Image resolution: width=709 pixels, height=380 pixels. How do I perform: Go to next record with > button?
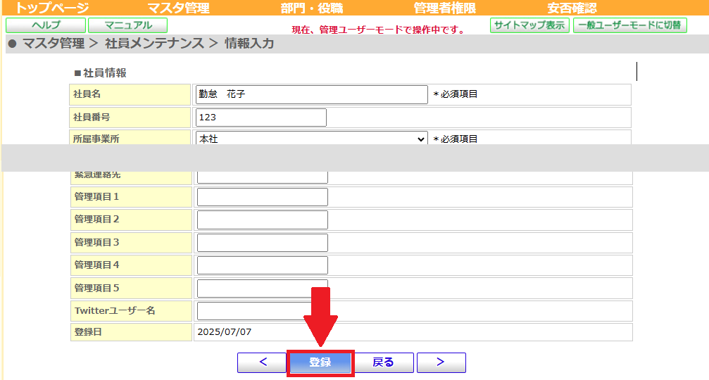[x=441, y=362]
